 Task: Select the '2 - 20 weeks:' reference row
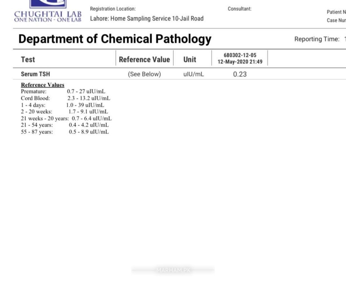tap(64, 112)
